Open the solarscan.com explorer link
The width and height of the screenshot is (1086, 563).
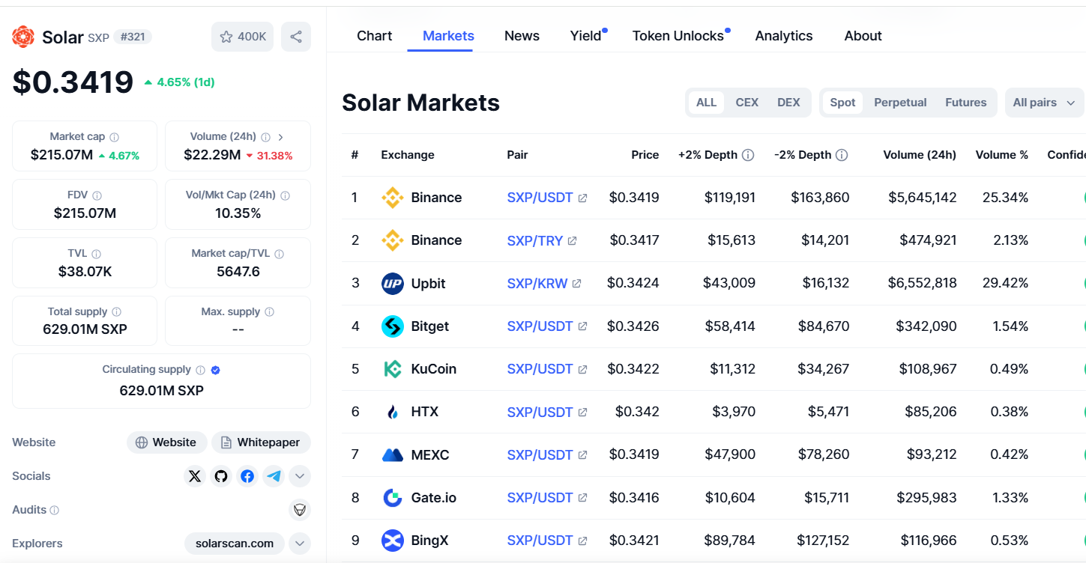(235, 544)
